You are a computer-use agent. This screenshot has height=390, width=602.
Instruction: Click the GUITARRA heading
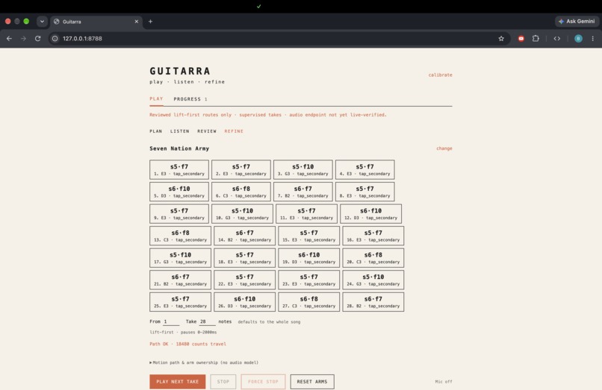pyautogui.click(x=180, y=72)
